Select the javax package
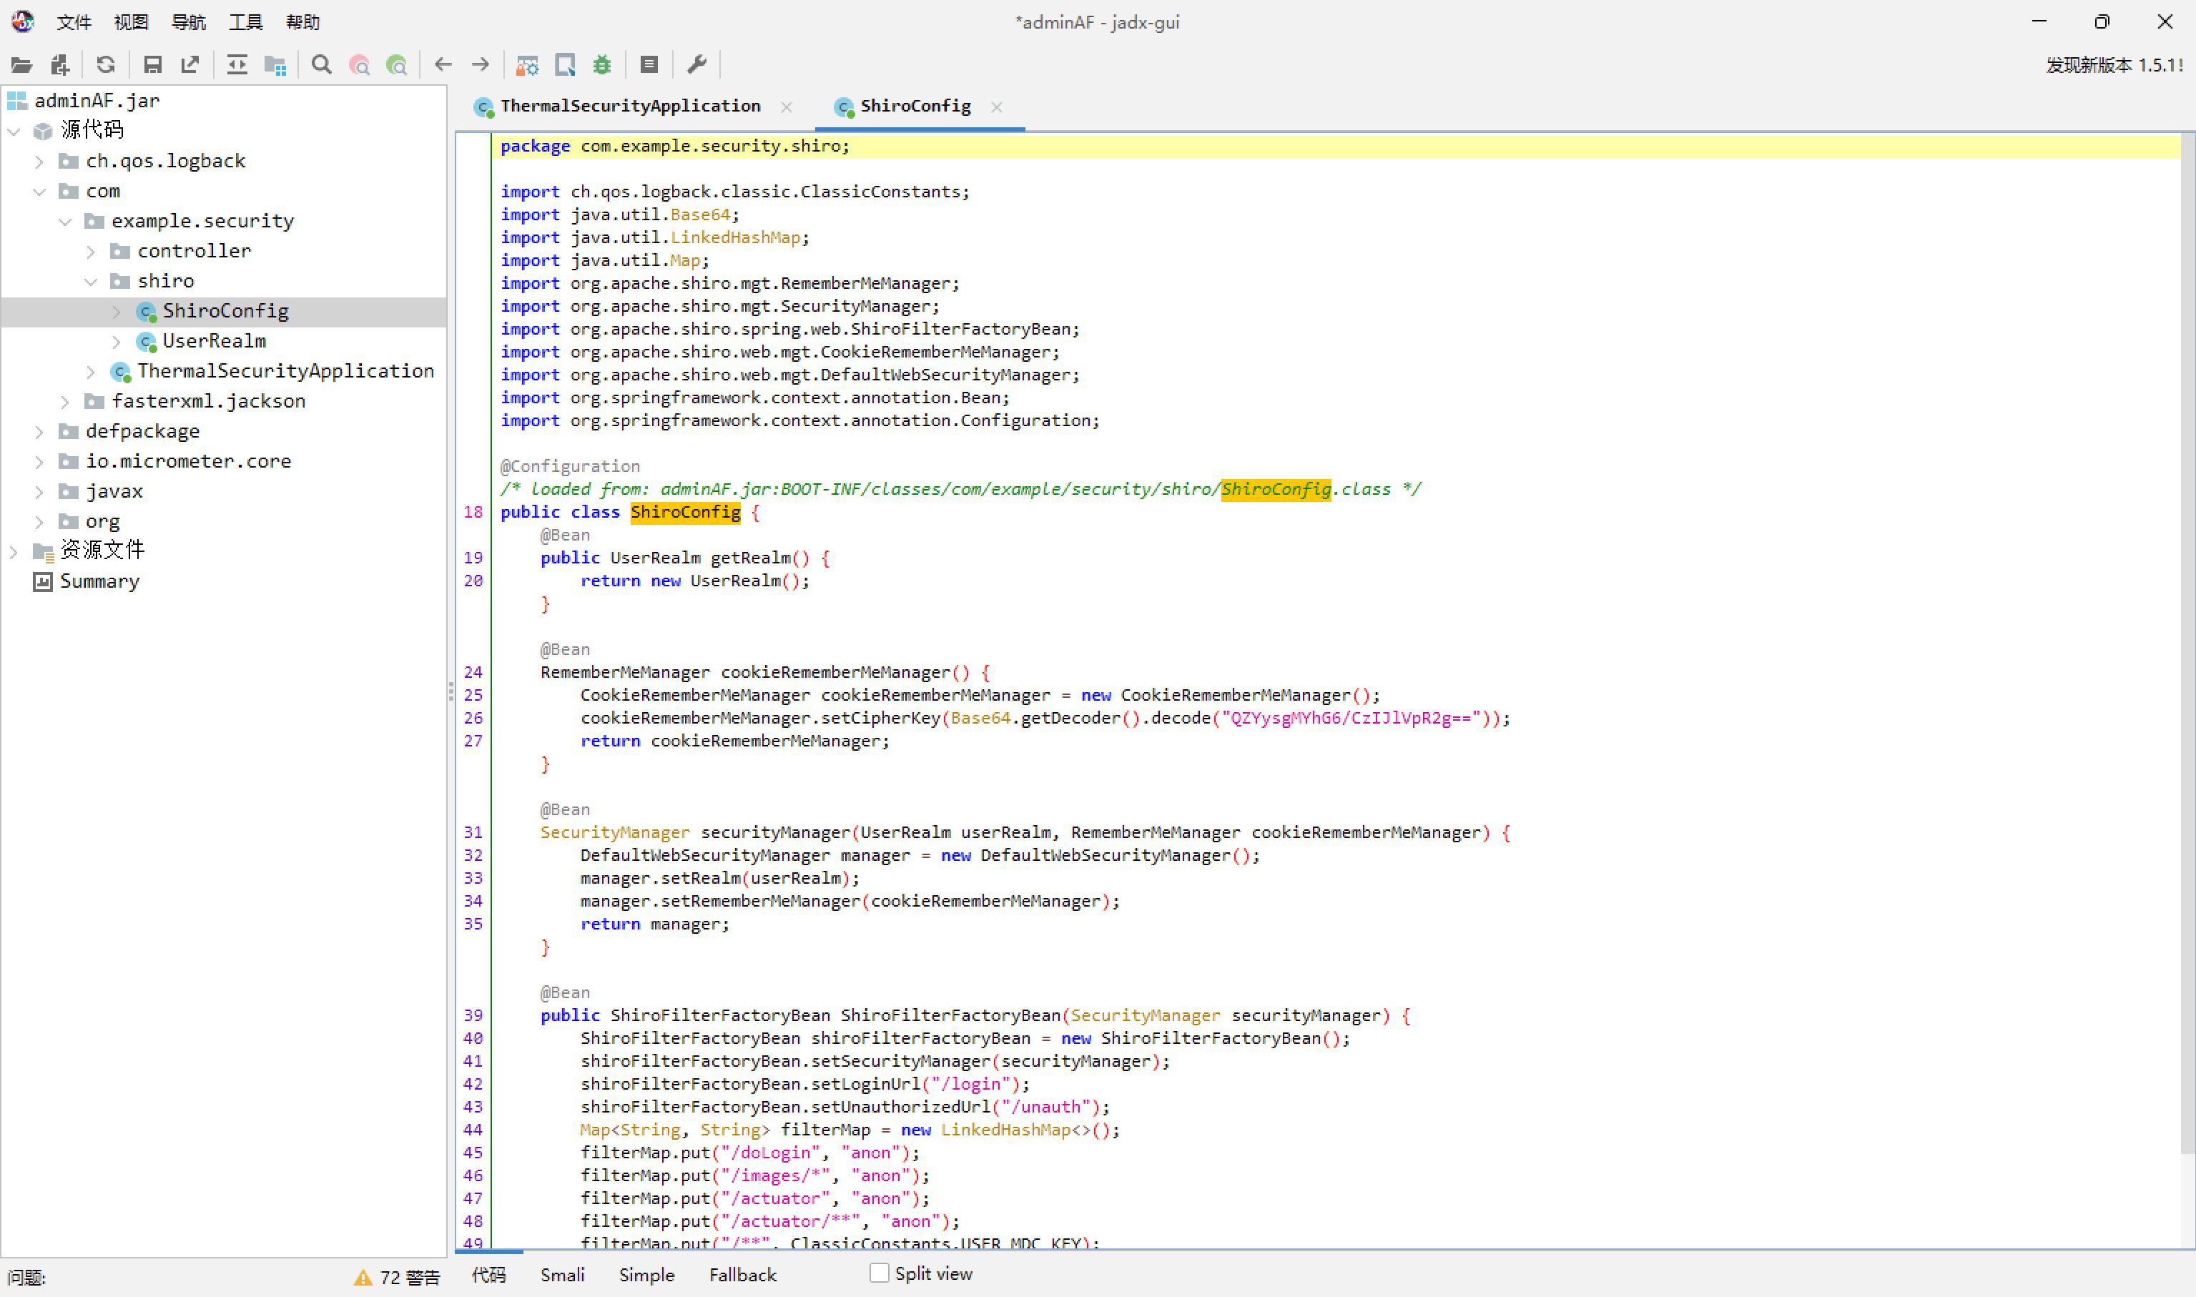Screen dimensions: 2196x1297 coord(114,491)
